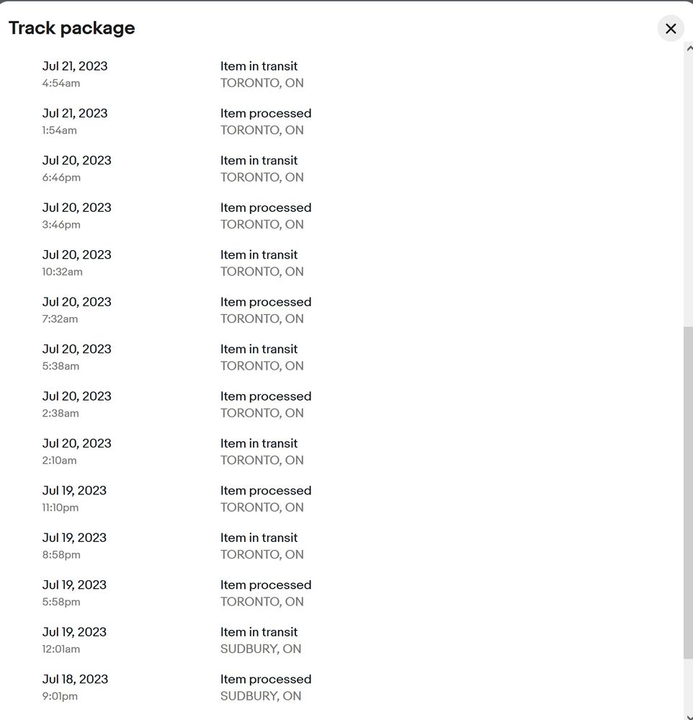Viewport: 693px width, 720px height.
Task: Click the 6:46pm timestamp on Jul 20
Action: 61,177
